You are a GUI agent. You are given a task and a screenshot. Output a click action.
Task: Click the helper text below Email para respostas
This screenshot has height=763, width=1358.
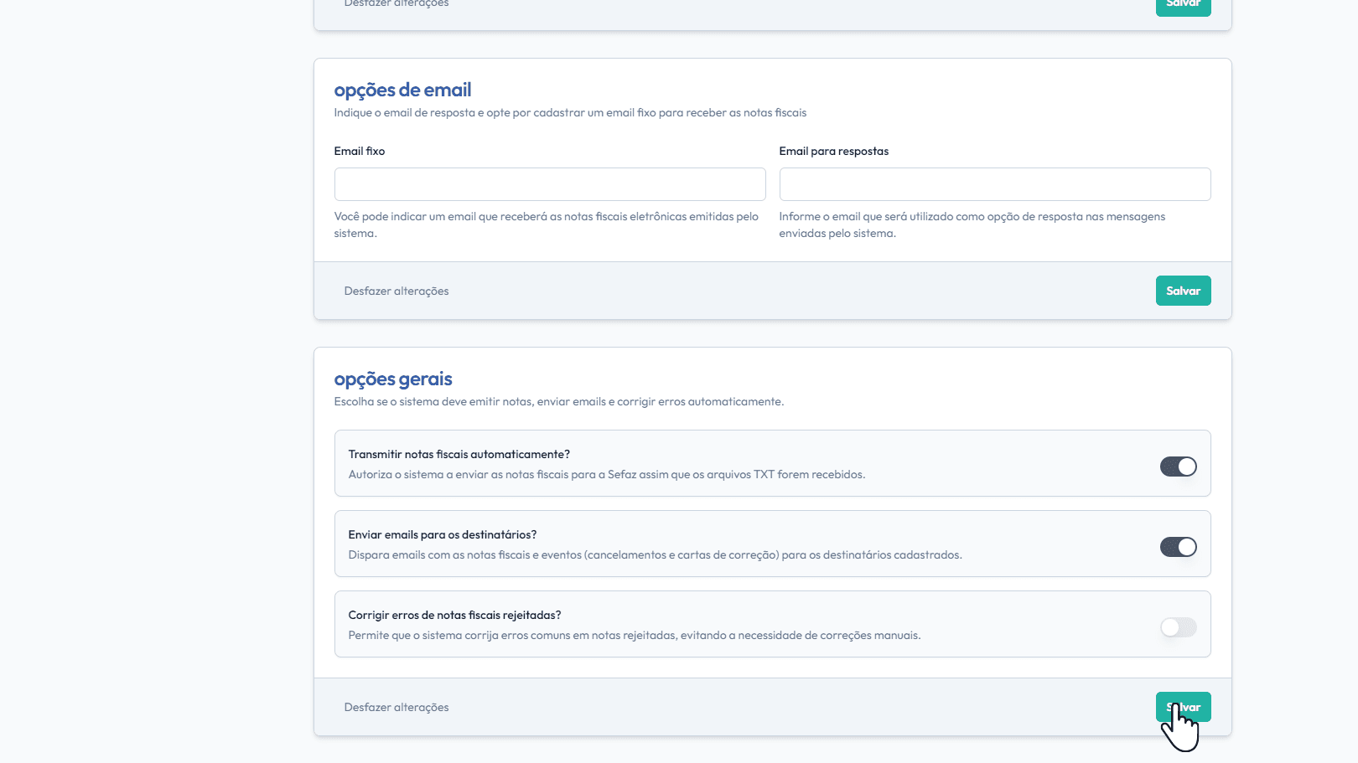[972, 224]
